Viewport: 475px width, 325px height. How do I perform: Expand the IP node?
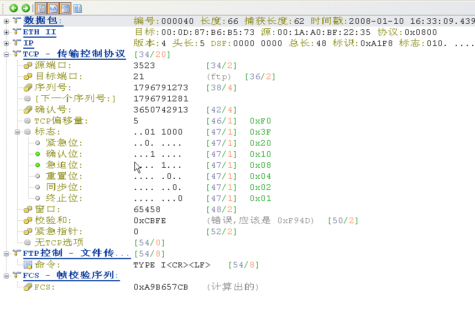(x=6, y=43)
